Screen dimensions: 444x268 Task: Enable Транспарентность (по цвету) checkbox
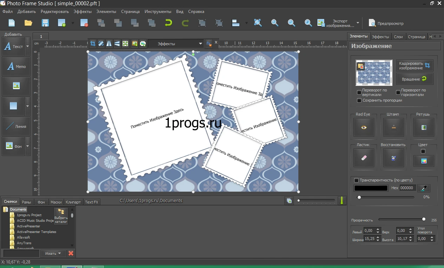(357, 180)
